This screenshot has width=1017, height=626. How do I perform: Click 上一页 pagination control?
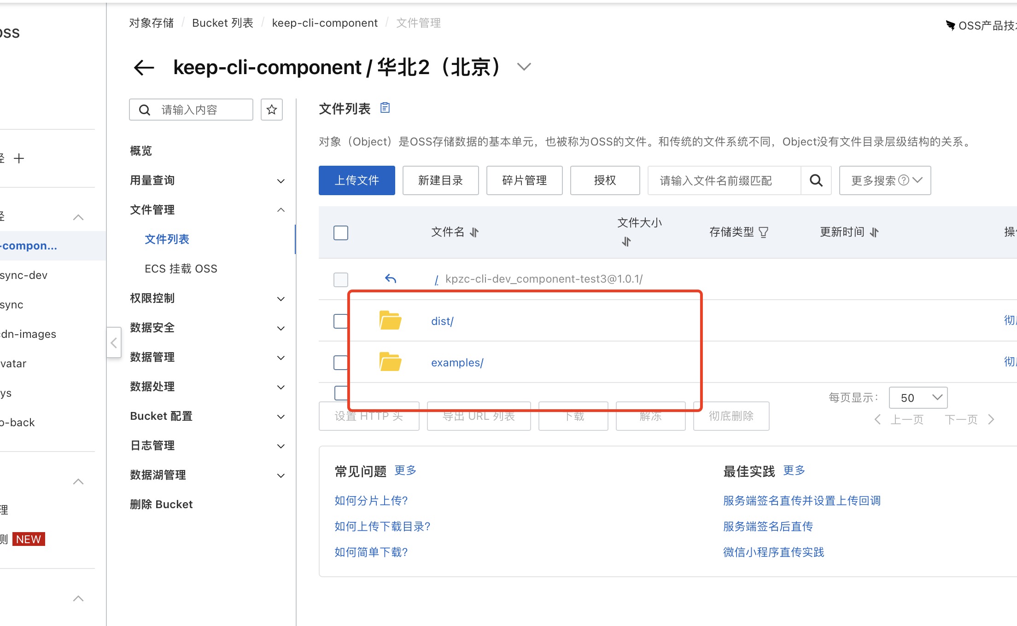[x=899, y=420]
